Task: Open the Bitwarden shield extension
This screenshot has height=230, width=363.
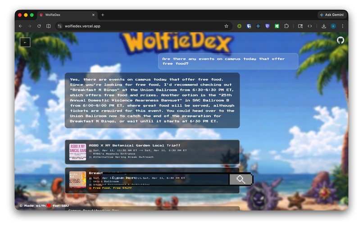Action: 249,26
